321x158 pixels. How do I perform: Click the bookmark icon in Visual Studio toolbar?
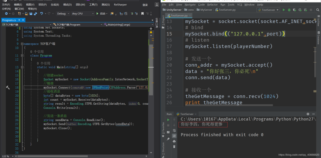point(142,14)
